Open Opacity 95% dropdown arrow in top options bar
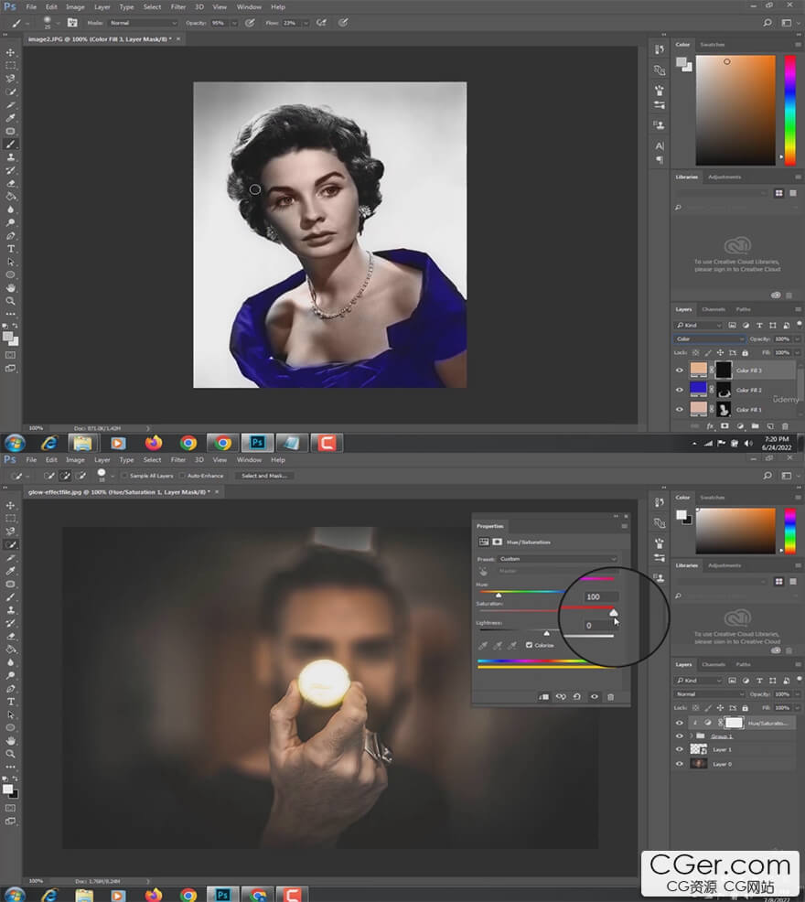This screenshot has height=902, width=805. (234, 23)
